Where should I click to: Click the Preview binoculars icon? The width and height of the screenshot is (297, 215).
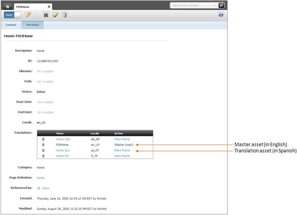pos(46,15)
